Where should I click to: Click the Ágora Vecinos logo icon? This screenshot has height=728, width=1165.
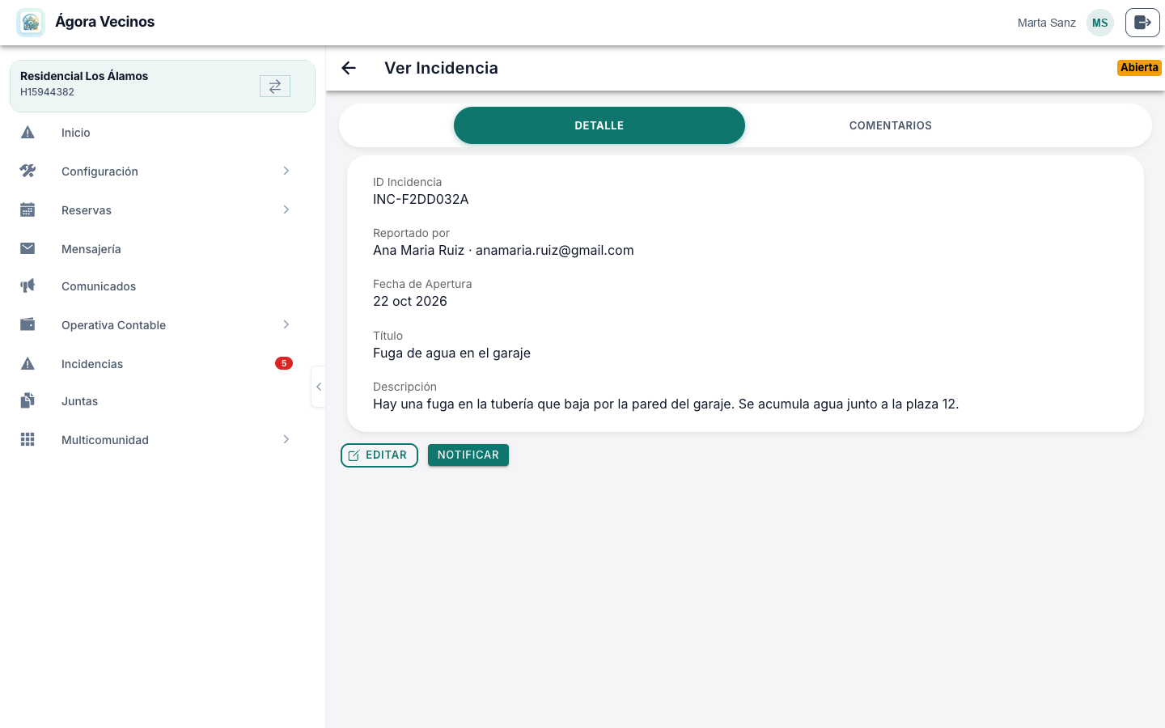click(x=31, y=23)
